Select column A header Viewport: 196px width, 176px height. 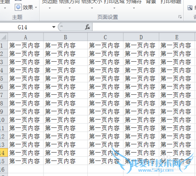[x=25, y=37]
